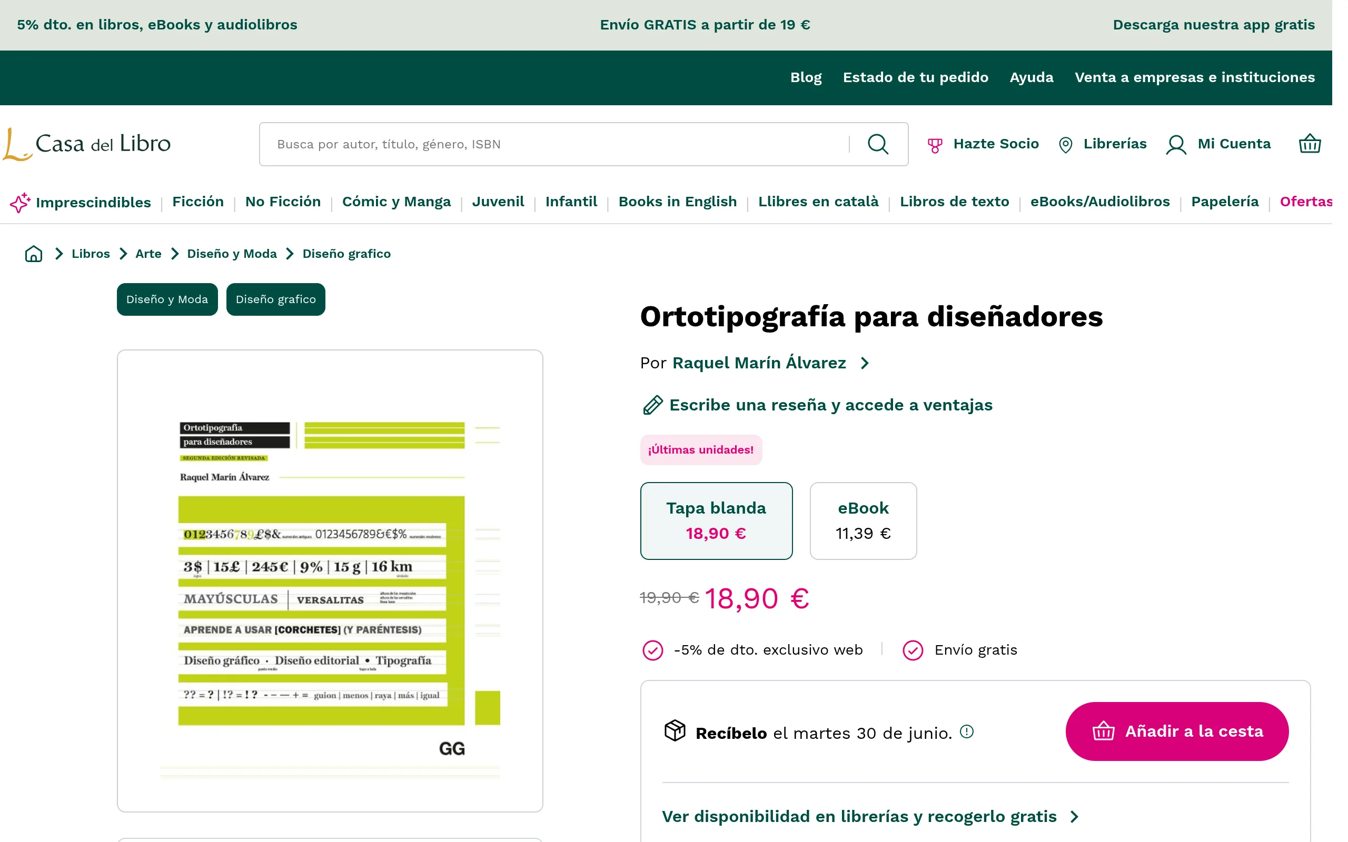Open the Blog link
The image size is (1348, 842).
point(806,77)
